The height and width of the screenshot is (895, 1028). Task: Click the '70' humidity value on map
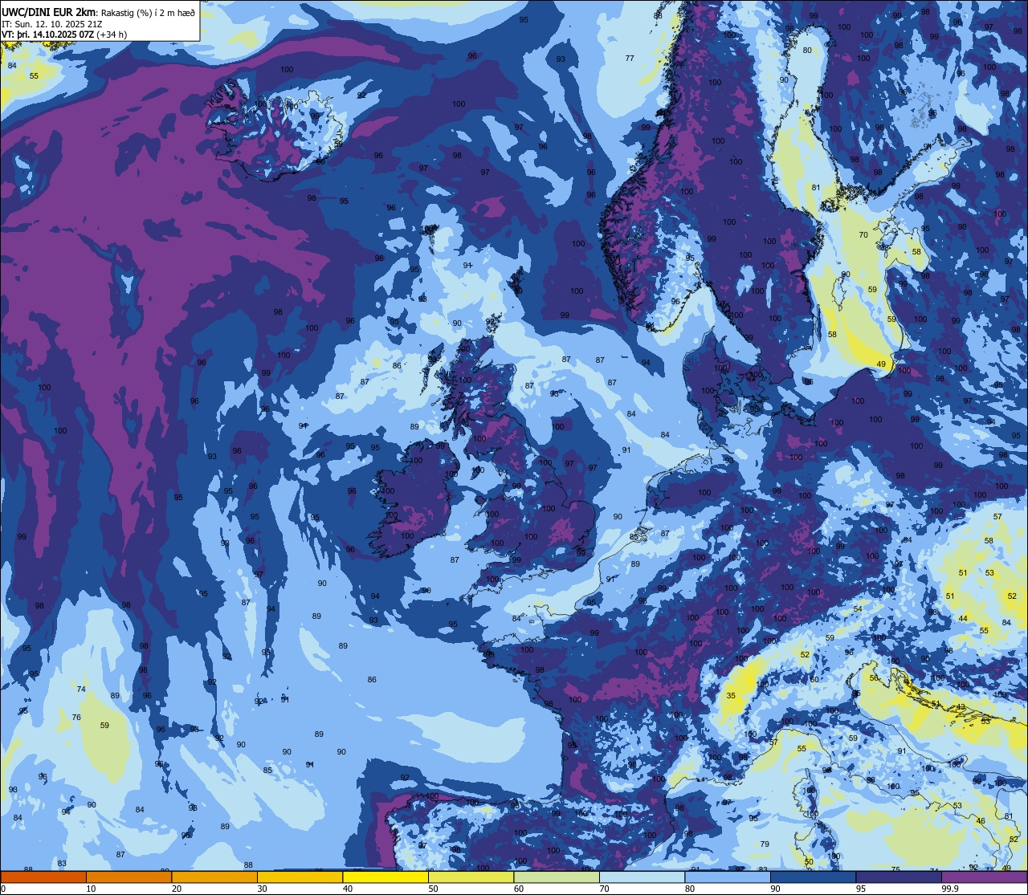tap(863, 235)
